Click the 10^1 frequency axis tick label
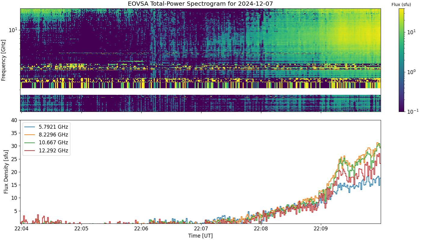This screenshot has width=421, height=240. coord(13,30)
